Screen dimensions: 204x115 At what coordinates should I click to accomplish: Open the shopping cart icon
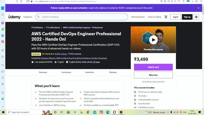click(166, 17)
